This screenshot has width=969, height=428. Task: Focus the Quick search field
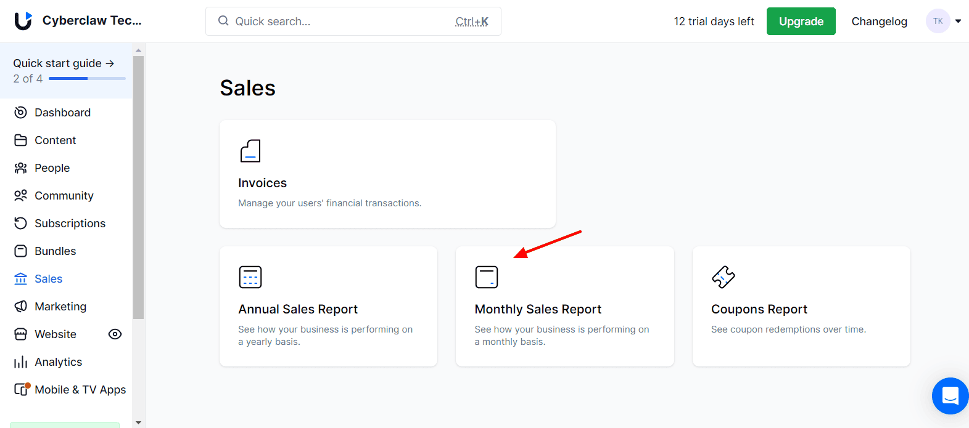point(353,22)
